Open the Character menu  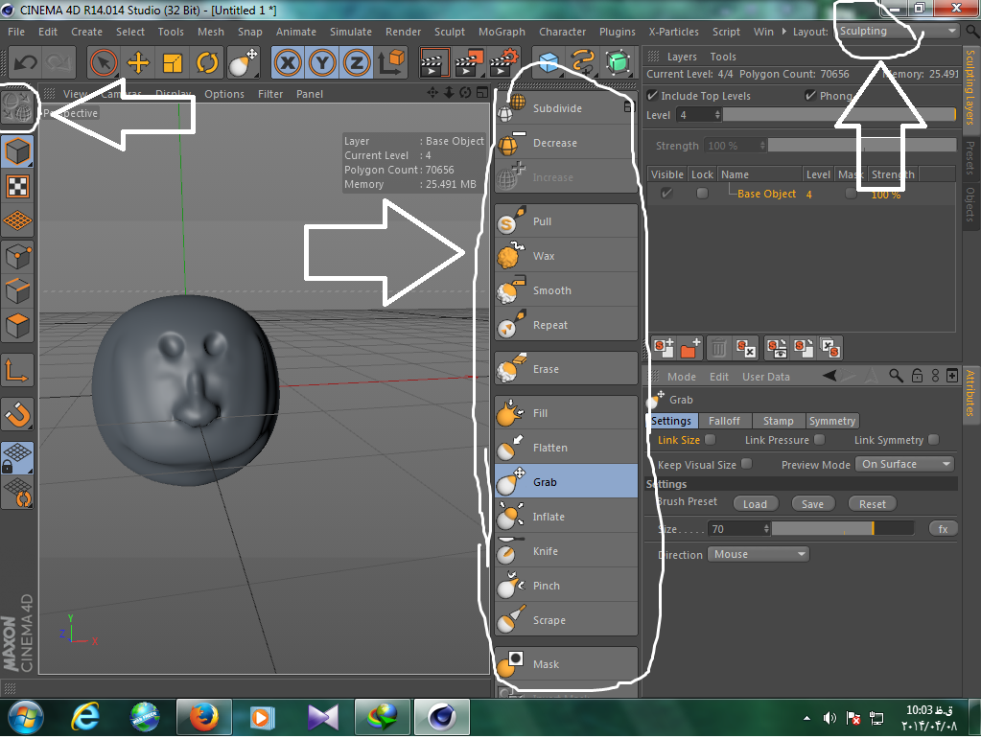(563, 32)
